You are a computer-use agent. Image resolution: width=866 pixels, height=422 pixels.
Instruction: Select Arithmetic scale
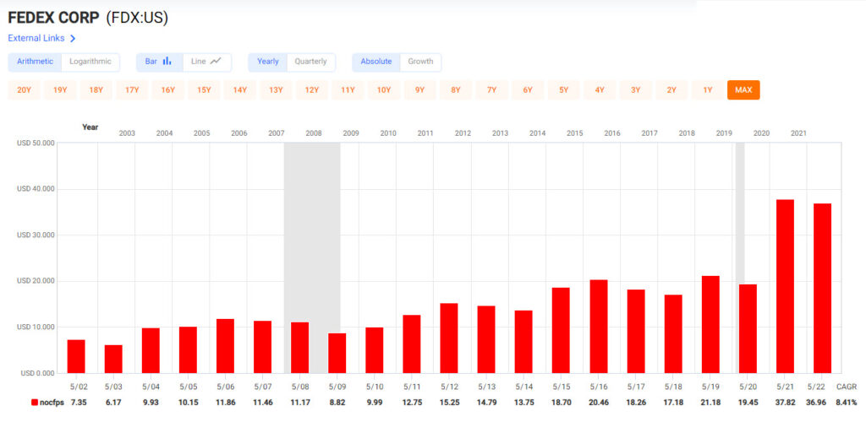(35, 62)
